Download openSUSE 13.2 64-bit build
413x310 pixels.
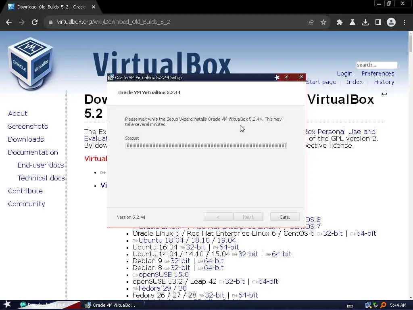click(x=268, y=281)
